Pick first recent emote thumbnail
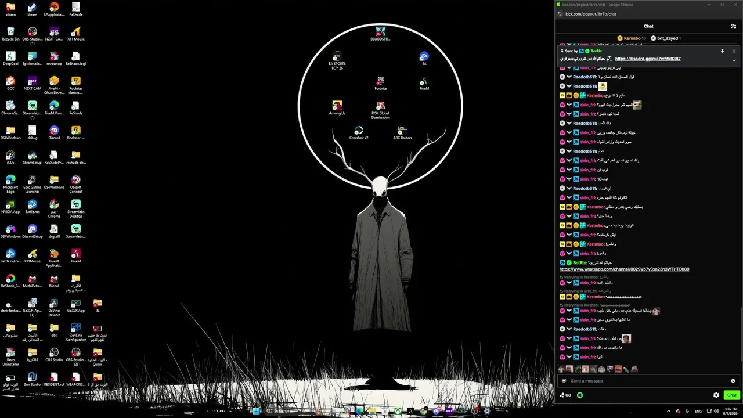The image size is (743, 418). coord(561,369)
